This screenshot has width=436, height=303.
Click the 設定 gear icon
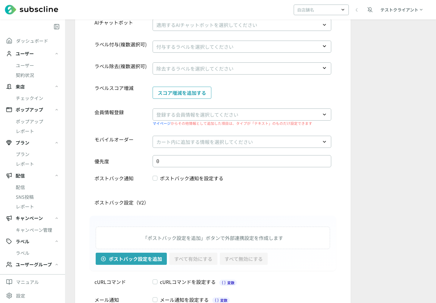pyautogui.click(x=9, y=296)
